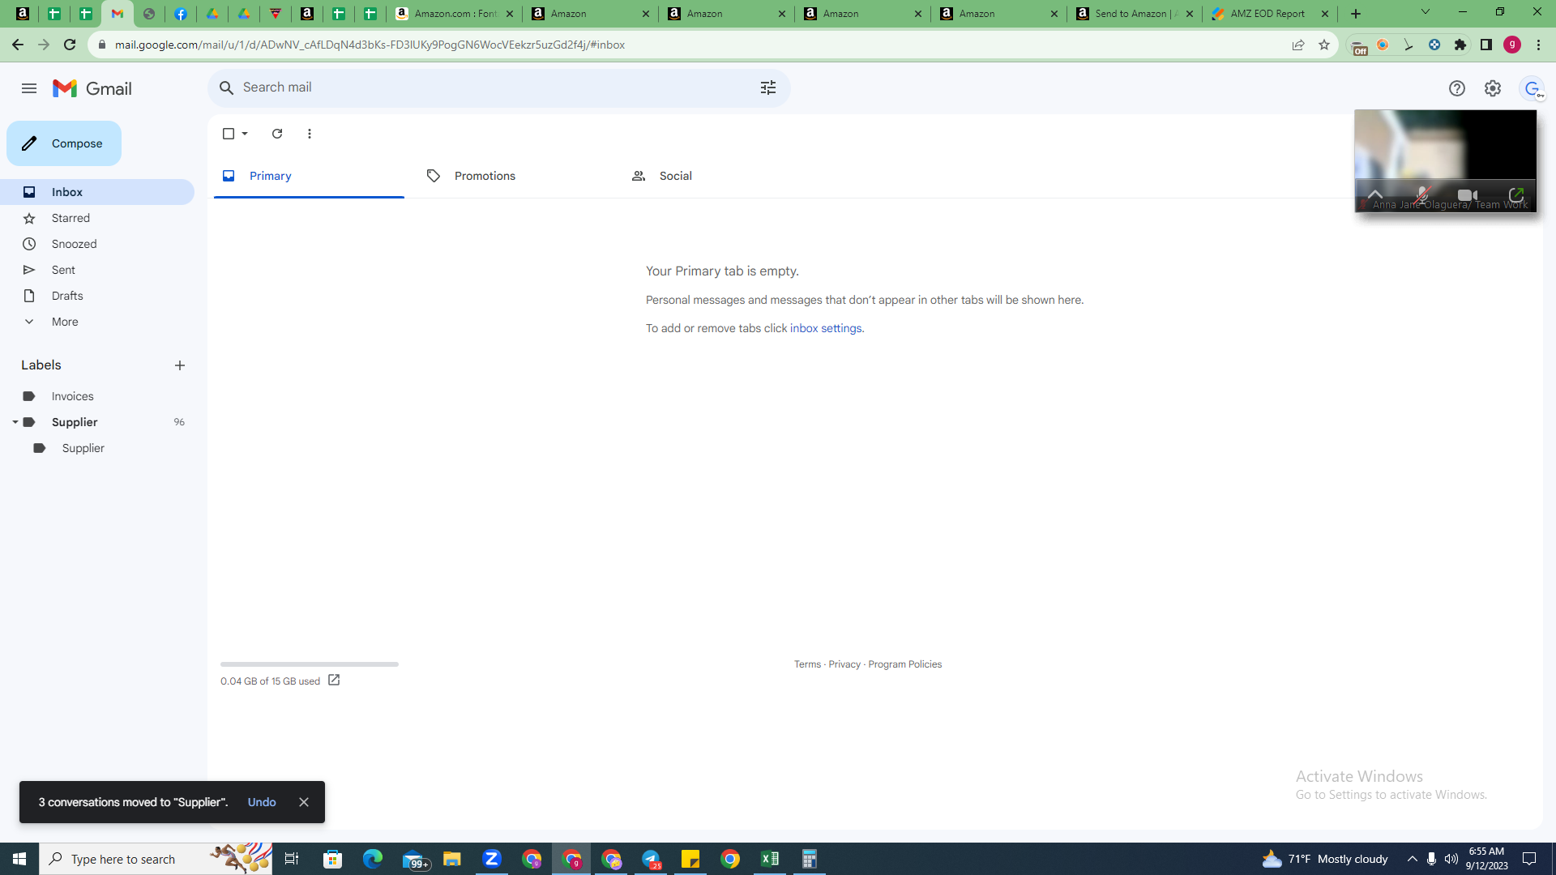The width and height of the screenshot is (1556, 875).
Task: Collapse Zoom mini window up chevron
Action: coord(1375,194)
